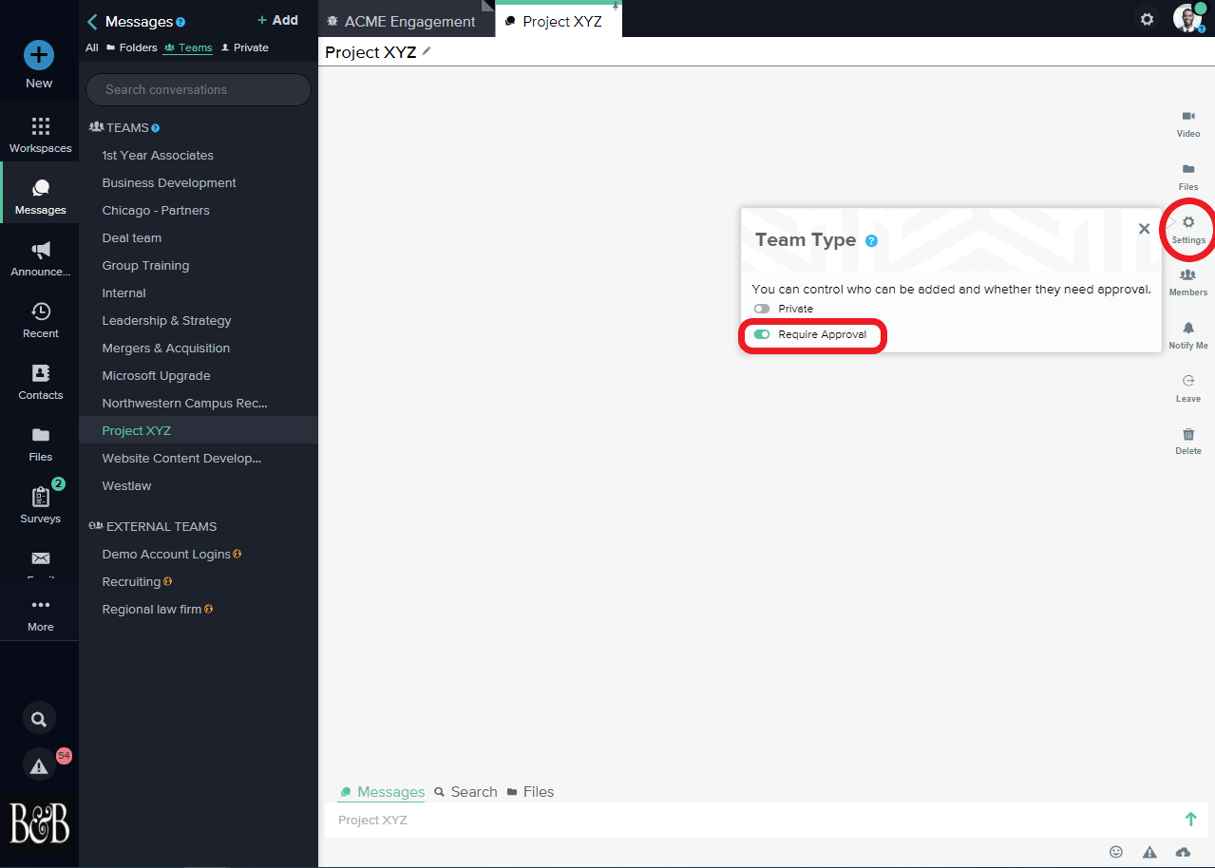
Task: Turn off Require Approval toggle
Action: click(x=762, y=334)
